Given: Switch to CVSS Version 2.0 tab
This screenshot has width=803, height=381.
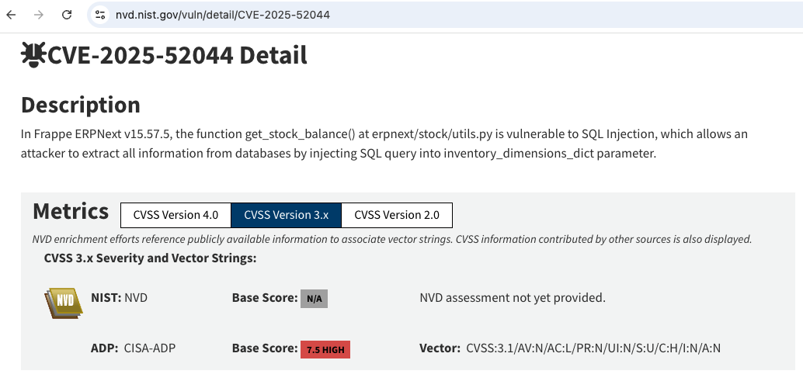Looking at the screenshot, I should click(397, 215).
